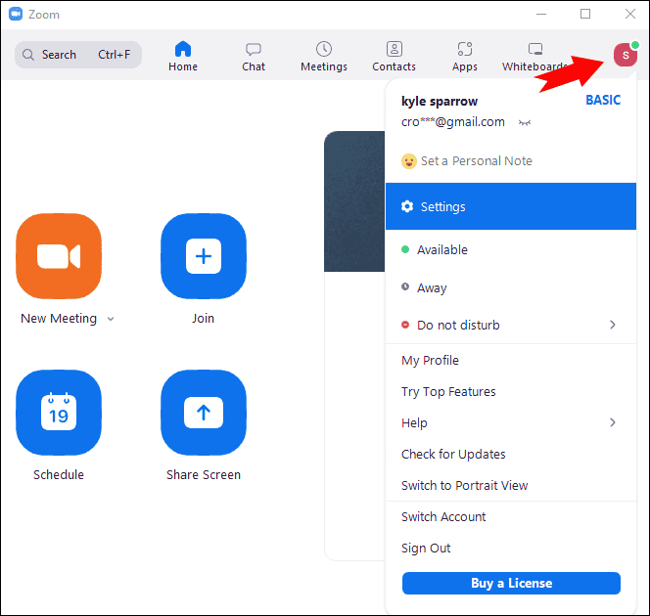Select Settings from the profile menu
The height and width of the screenshot is (616, 650).
coord(442,207)
